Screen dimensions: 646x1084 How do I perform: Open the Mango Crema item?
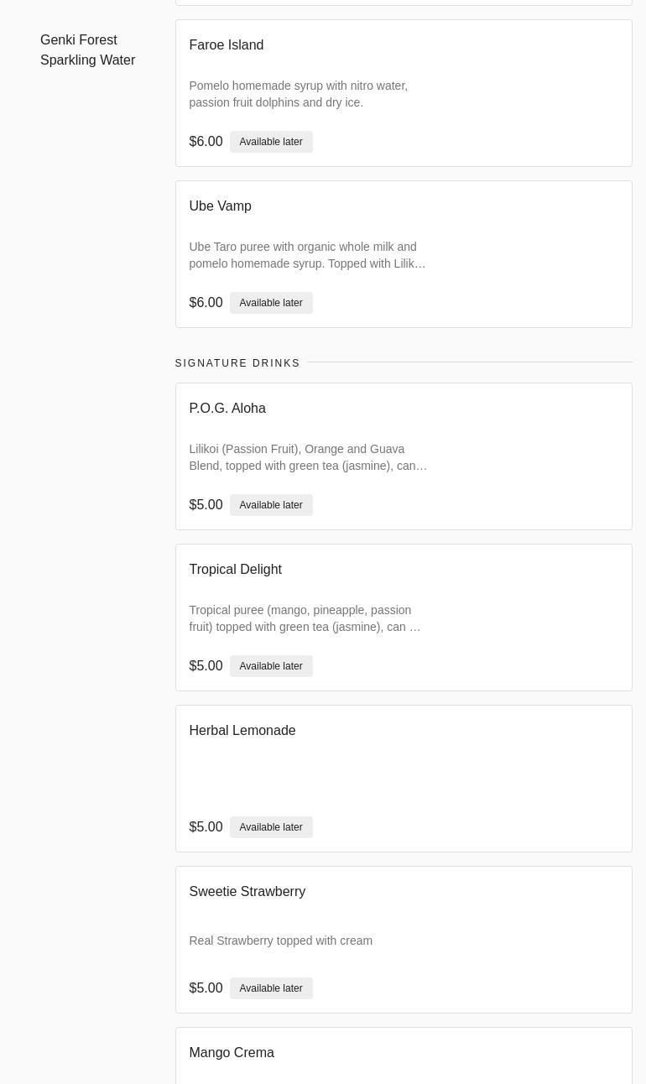coord(232,1053)
